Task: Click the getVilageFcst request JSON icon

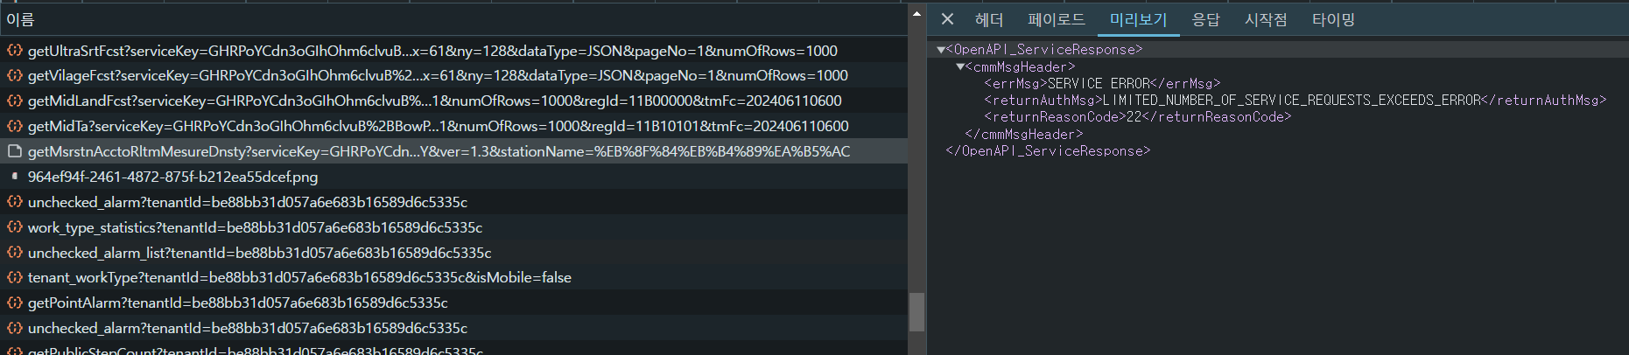Action: click(14, 75)
